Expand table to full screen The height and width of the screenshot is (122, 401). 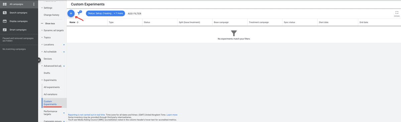397,13
